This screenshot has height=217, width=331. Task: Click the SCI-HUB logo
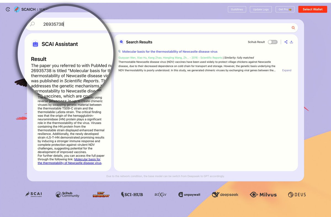pyautogui.click(x=132, y=195)
